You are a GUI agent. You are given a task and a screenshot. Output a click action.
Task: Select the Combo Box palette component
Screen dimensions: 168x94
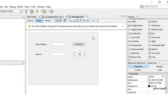pos(134,33)
